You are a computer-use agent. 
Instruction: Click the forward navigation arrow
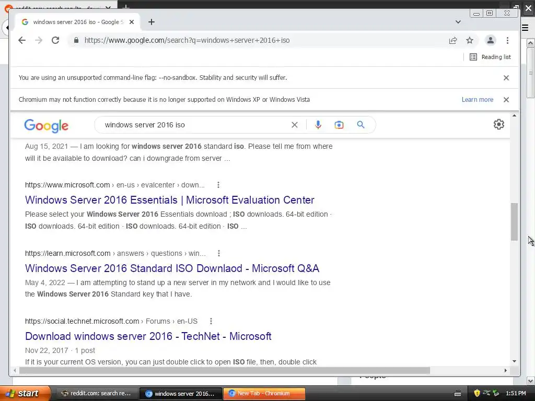(x=39, y=40)
